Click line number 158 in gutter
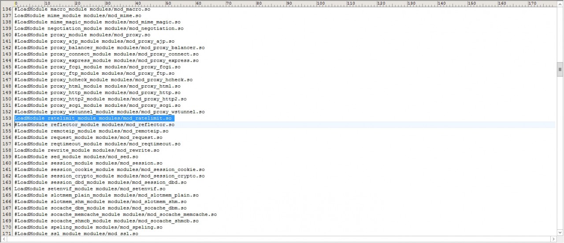The image size is (564, 243). (x=7, y=150)
